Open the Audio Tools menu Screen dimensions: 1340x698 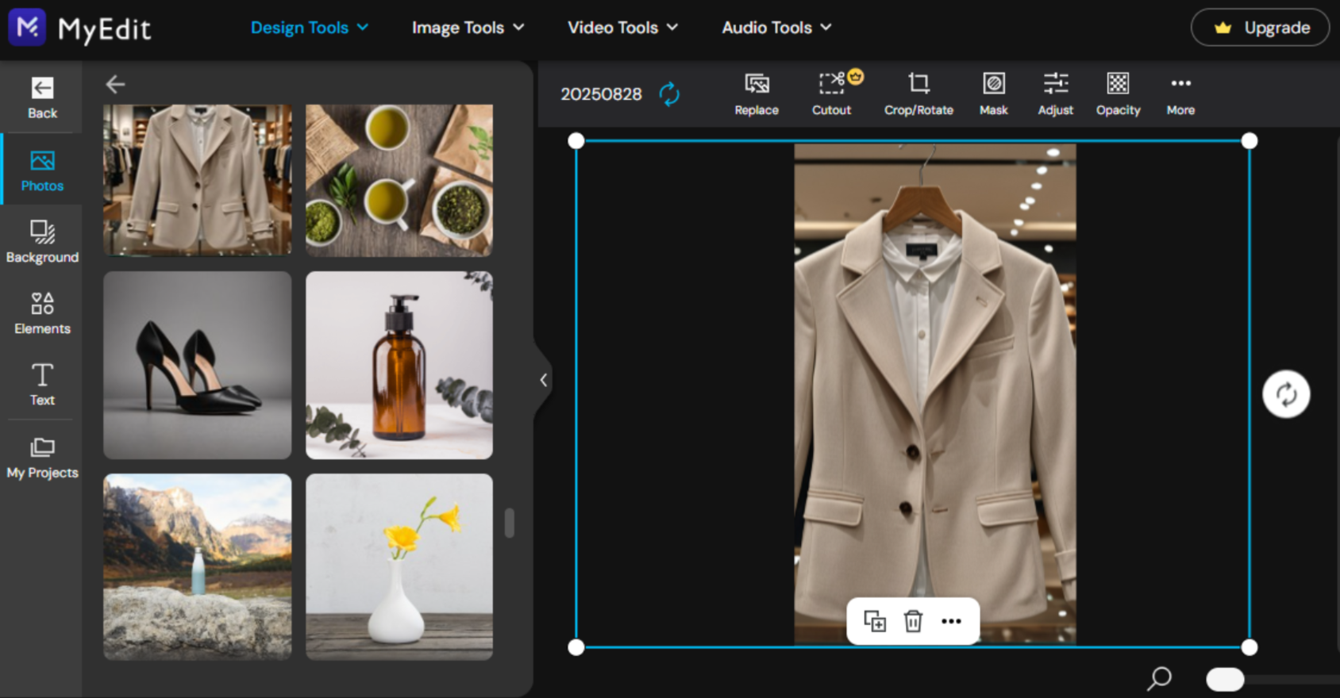tap(776, 28)
